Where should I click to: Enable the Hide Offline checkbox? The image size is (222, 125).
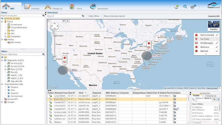point(87,16)
